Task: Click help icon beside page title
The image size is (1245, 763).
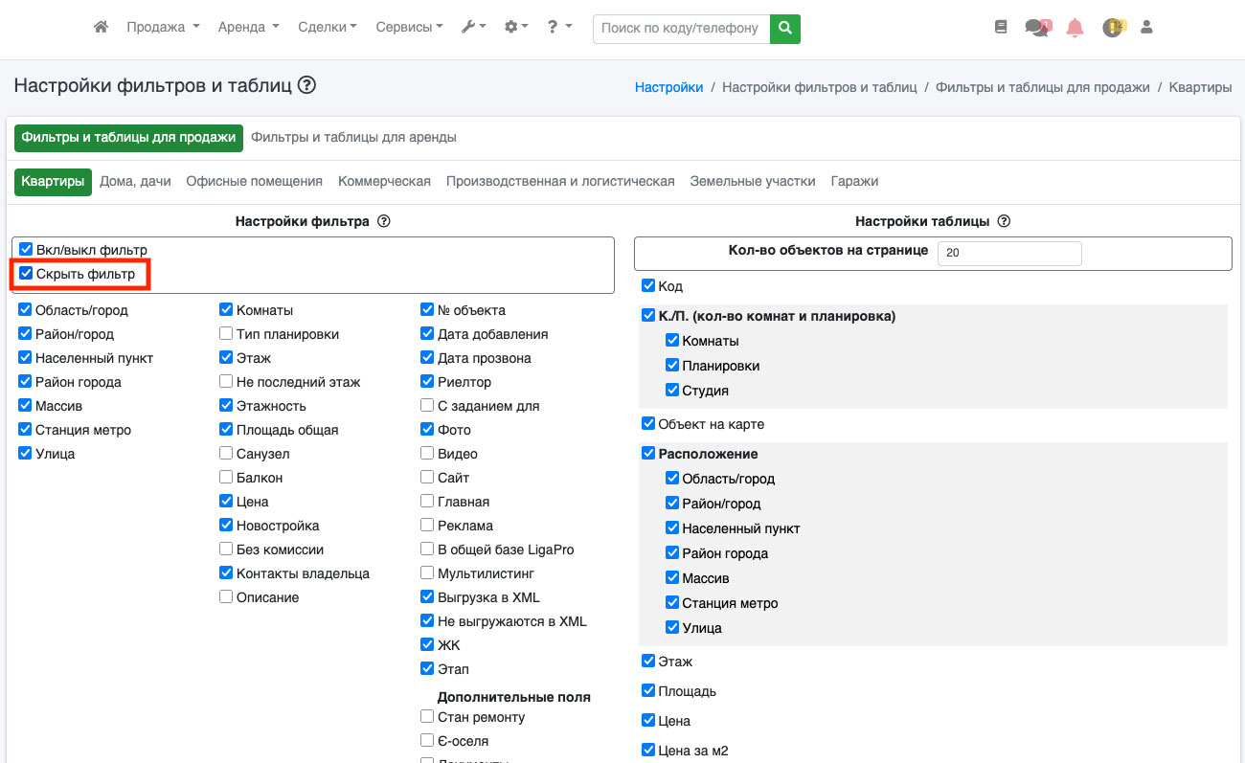Action: click(306, 85)
